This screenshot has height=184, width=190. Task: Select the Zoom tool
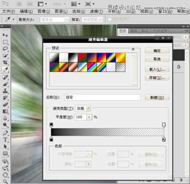(5, 181)
